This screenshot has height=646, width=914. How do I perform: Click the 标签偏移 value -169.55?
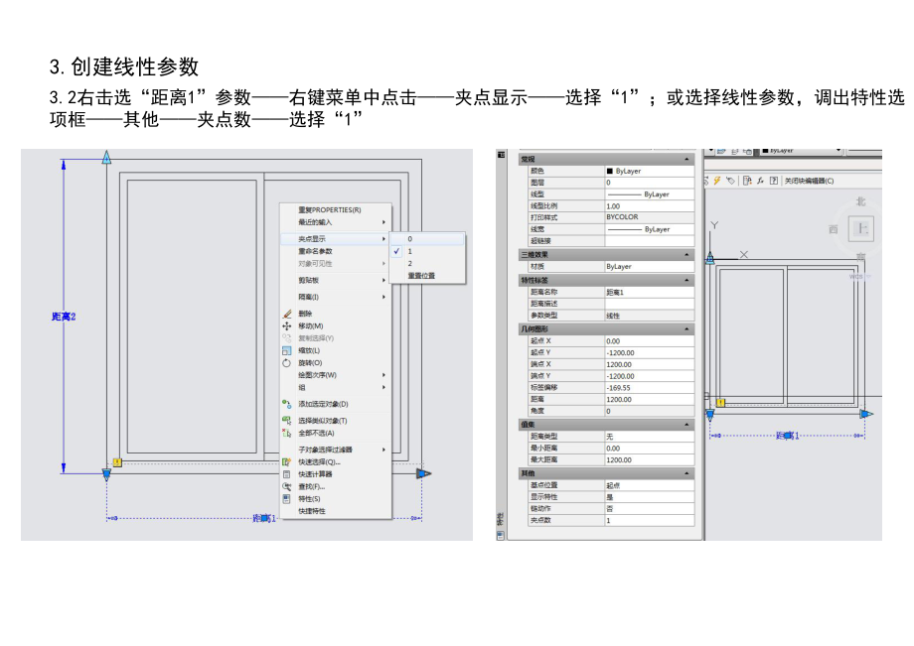(650, 388)
